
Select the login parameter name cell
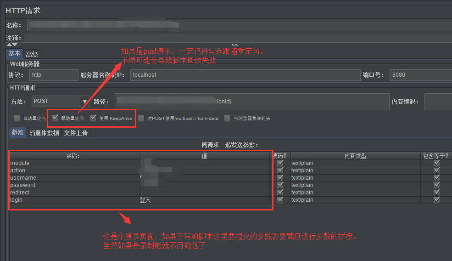[74, 200]
